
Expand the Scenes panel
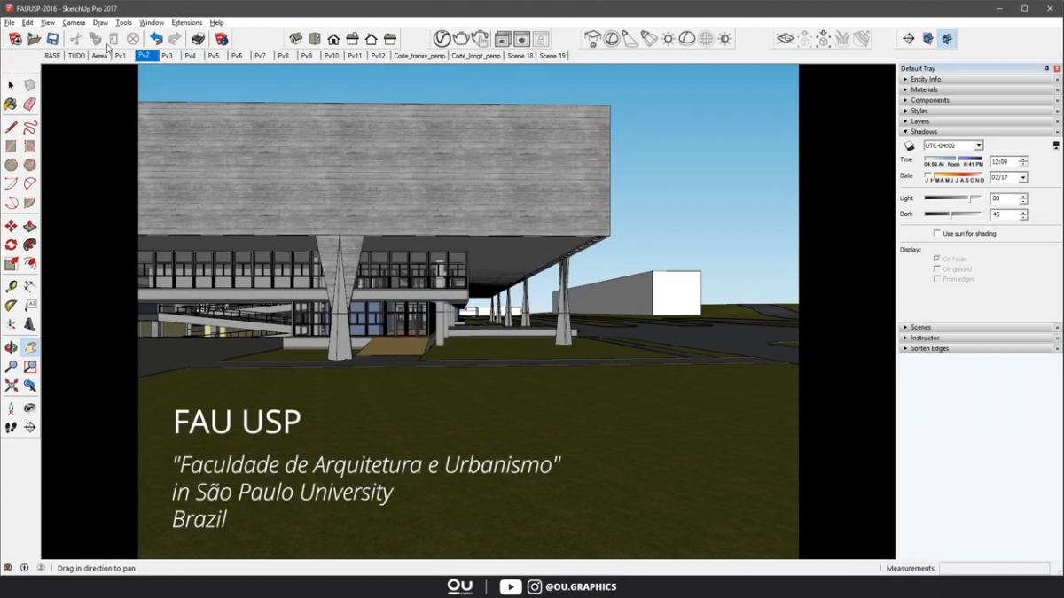pos(979,328)
